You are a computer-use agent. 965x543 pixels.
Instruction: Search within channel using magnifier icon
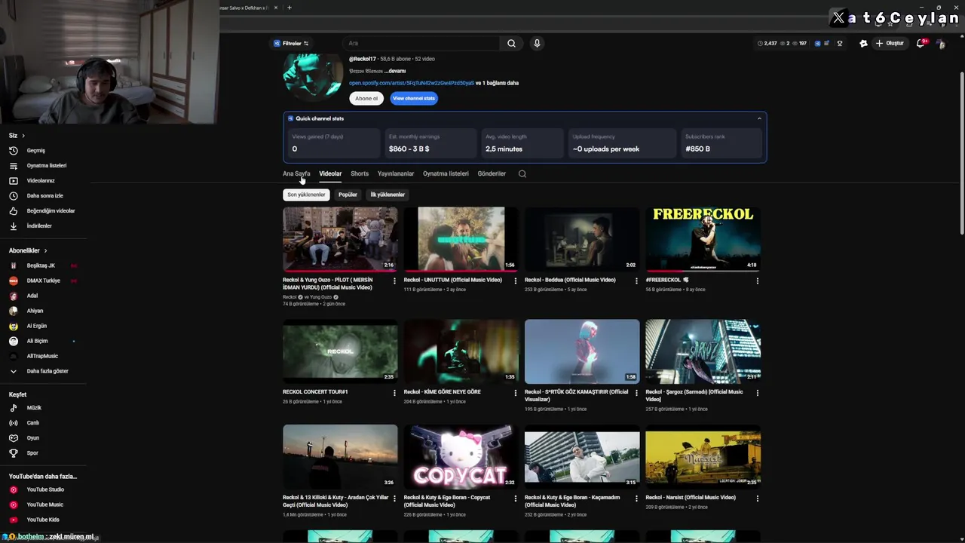[522, 173]
